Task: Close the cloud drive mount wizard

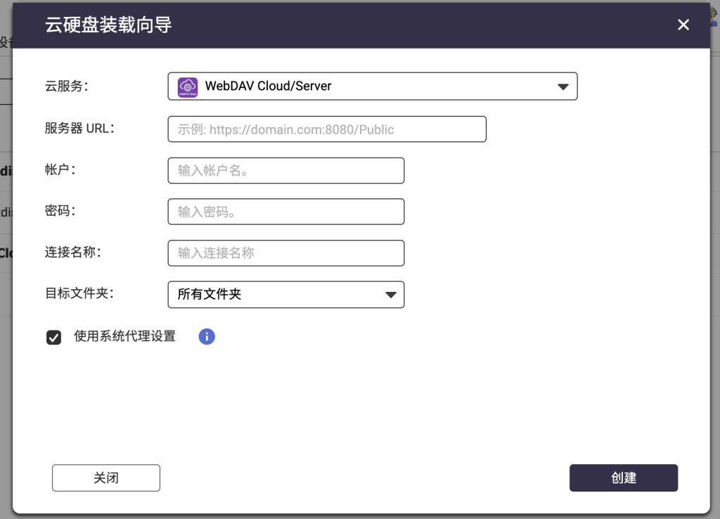Action: pyautogui.click(x=683, y=25)
